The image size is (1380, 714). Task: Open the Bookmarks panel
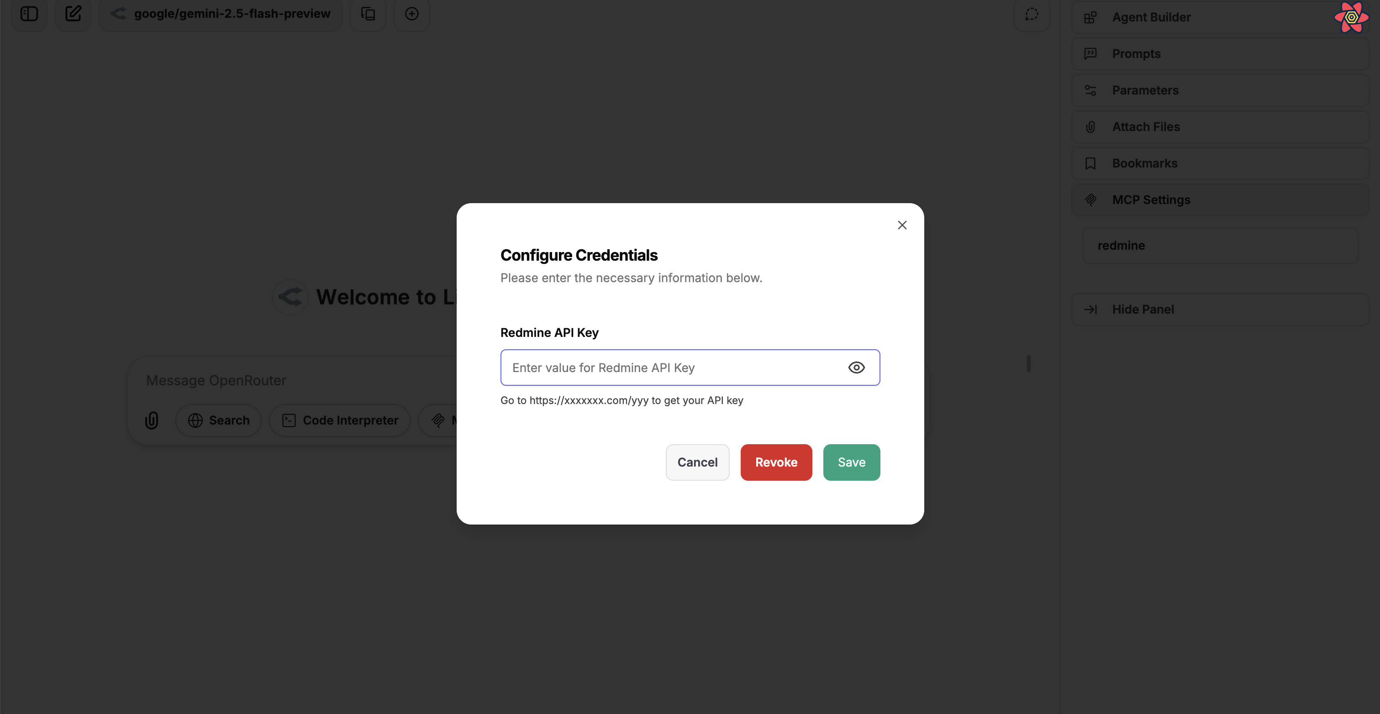(x=1220, y=163)
